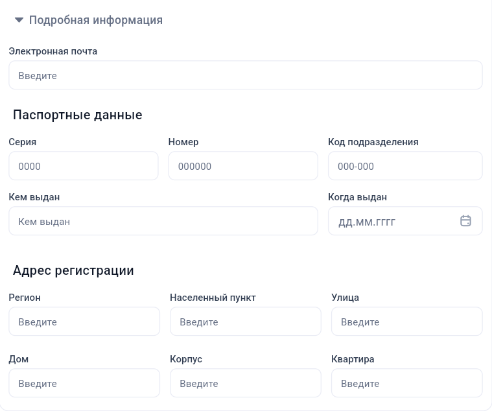Focus the Электронная почта input field

pyautogui.click(x=246, y=75)
